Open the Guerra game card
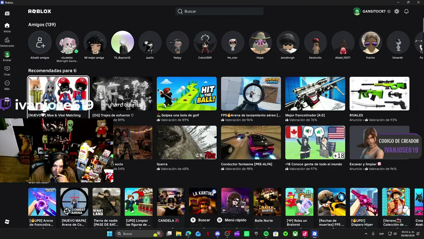The image size is (424, 239). tap(186, 142)
